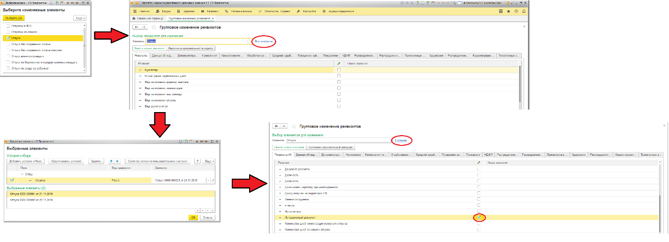Screen dimensions: 669x242
Task: Move filter condition up with blue up arrow
Action: [x=111, y=161]
